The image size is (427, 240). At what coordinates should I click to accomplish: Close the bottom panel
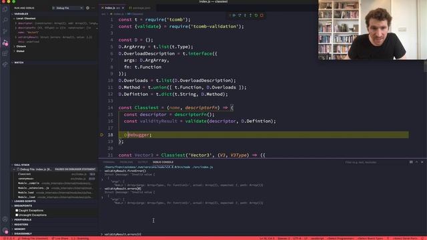(422, 162)
